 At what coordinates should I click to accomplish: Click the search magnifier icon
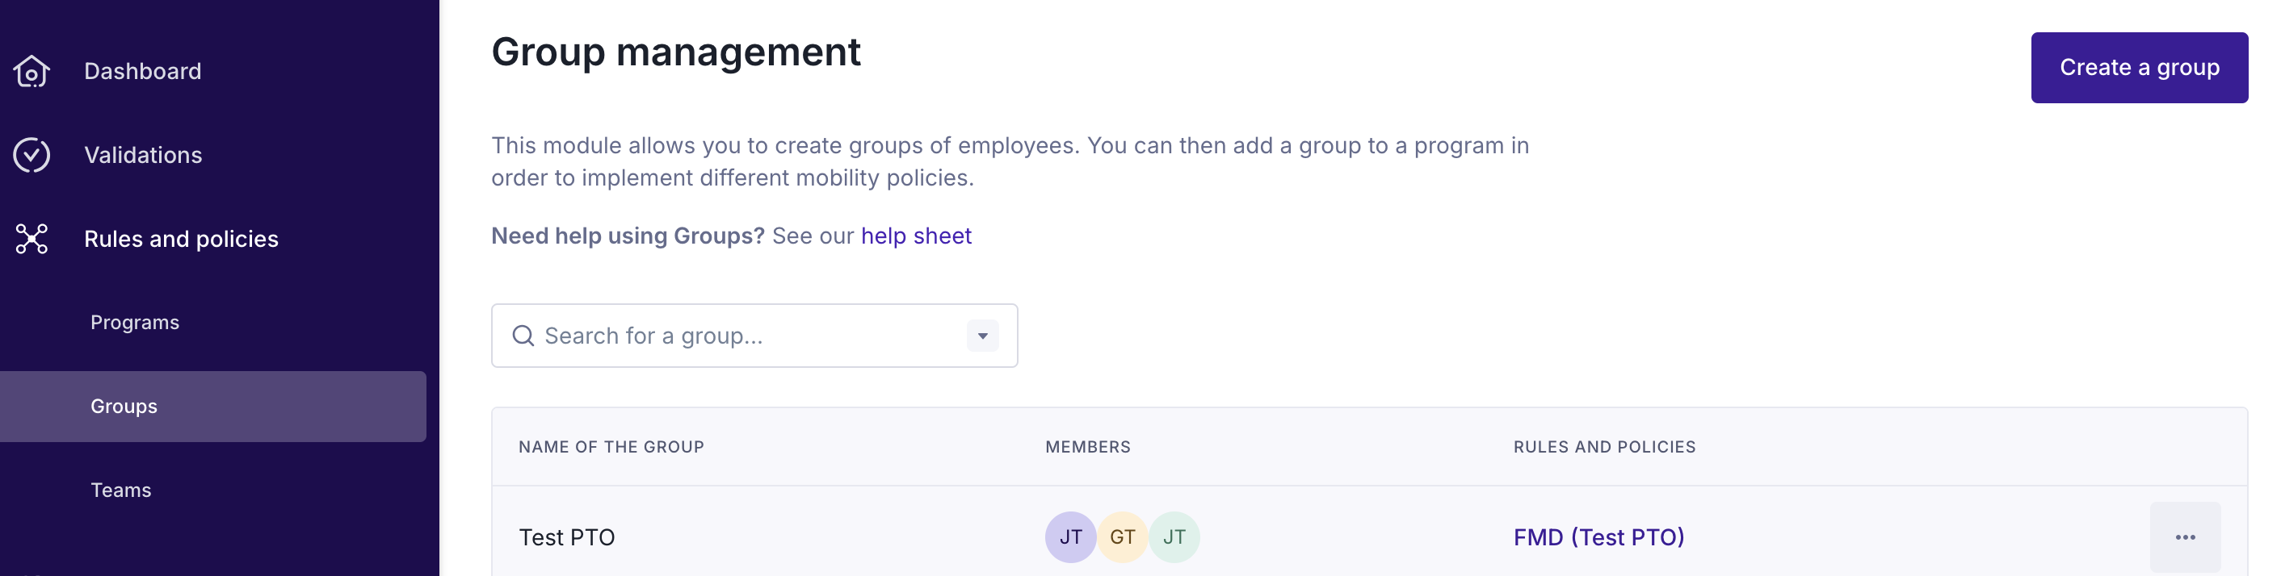tap(523, 336)
